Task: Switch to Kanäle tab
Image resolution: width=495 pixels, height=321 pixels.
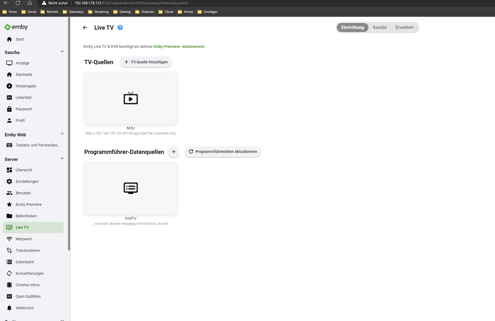Action: pyautogui.click(x=380, y=28)
